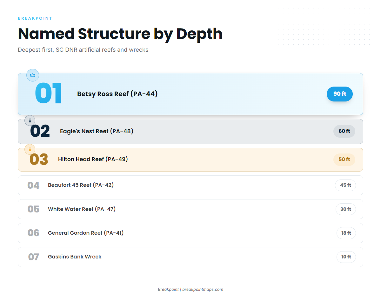The image size is (381, 300).
Task: Select Beaufort 45 Reef (PA-42) row
Action: pos(190,186)
